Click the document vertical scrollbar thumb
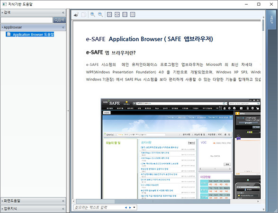This screenshot has height=213, width=278. tap(263, 25)
